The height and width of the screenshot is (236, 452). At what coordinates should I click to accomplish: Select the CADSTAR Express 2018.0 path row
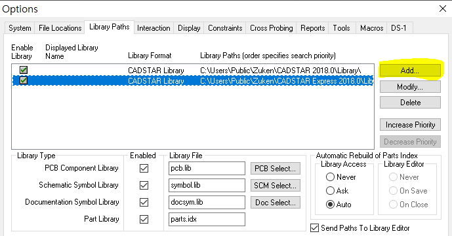(193, 80)
